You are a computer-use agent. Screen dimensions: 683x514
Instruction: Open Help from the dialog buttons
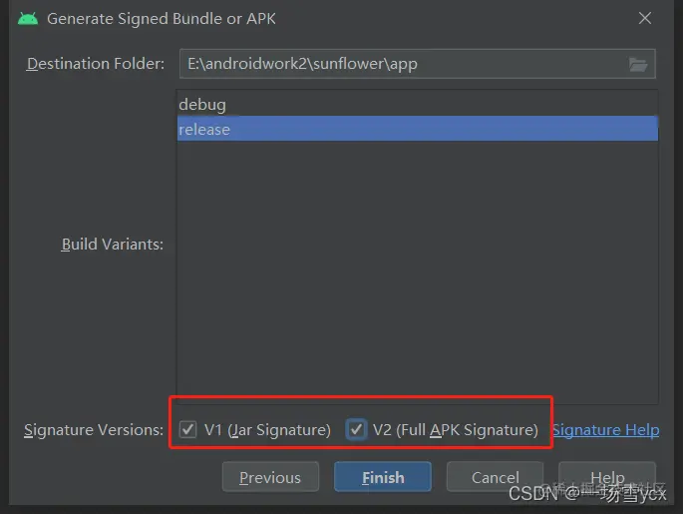pyautogui.click(x=607, y=477)
